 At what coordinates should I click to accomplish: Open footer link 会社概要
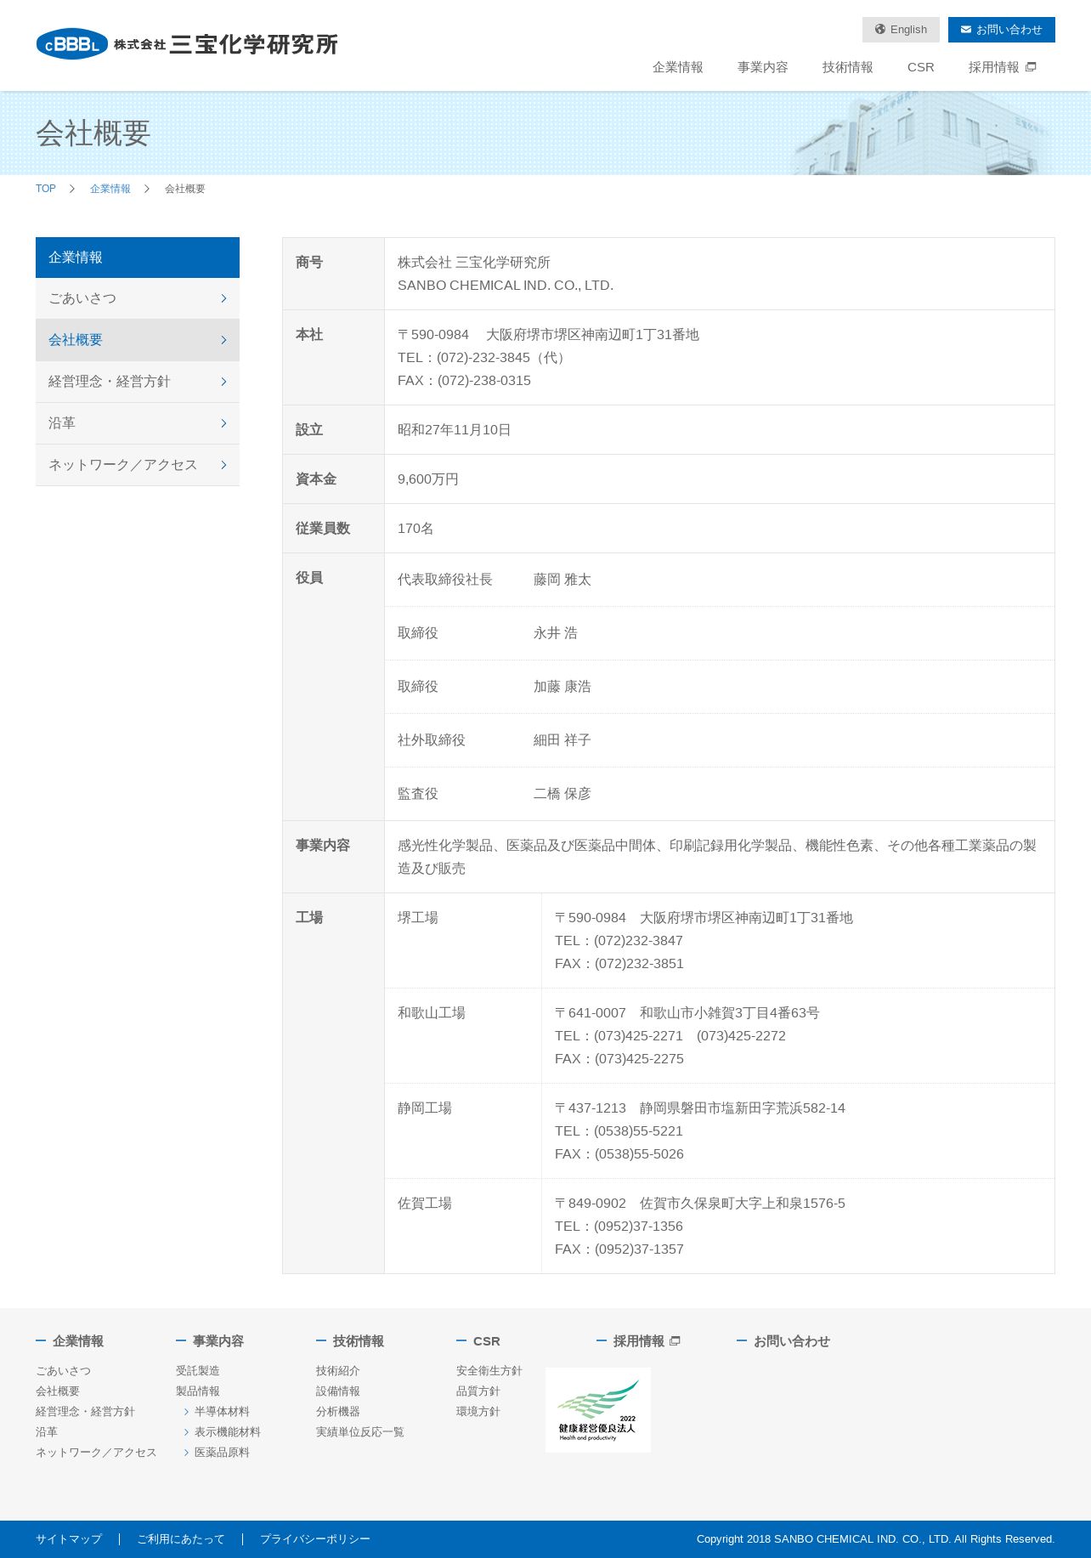tap(58, 1391)
